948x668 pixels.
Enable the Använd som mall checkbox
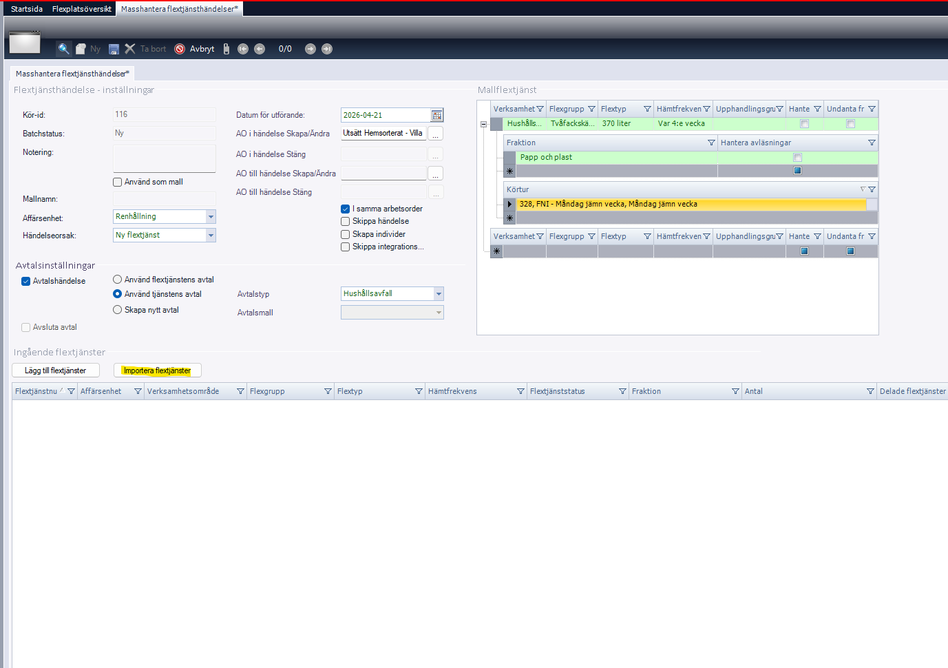118,182
